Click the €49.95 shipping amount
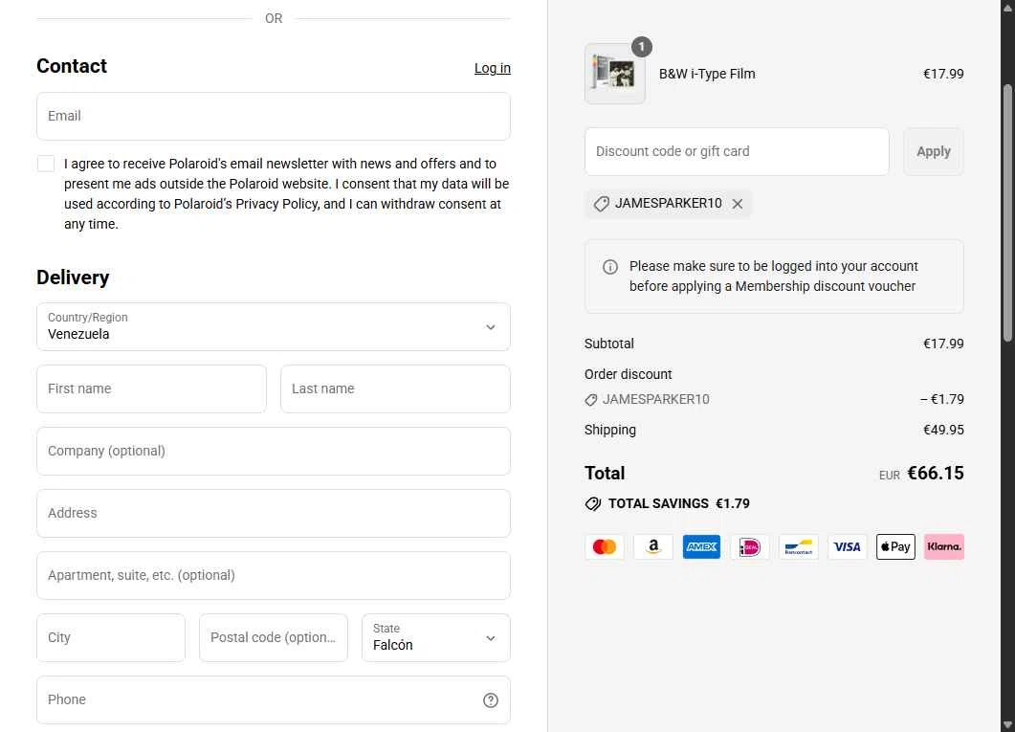Viewport: 1015px width, 732px height. pyautogui.click(x=943, y=430)
